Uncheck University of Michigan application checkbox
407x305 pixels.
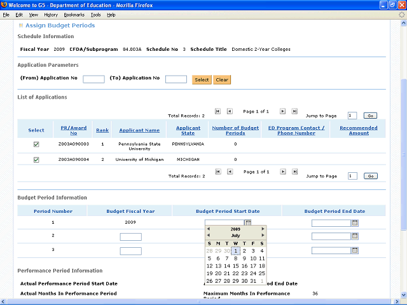[x=36, y=159]
